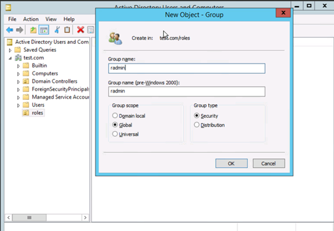The image size is (334, 231).
Task: Select the Universal group scope radio button
Action: (115, 134)
